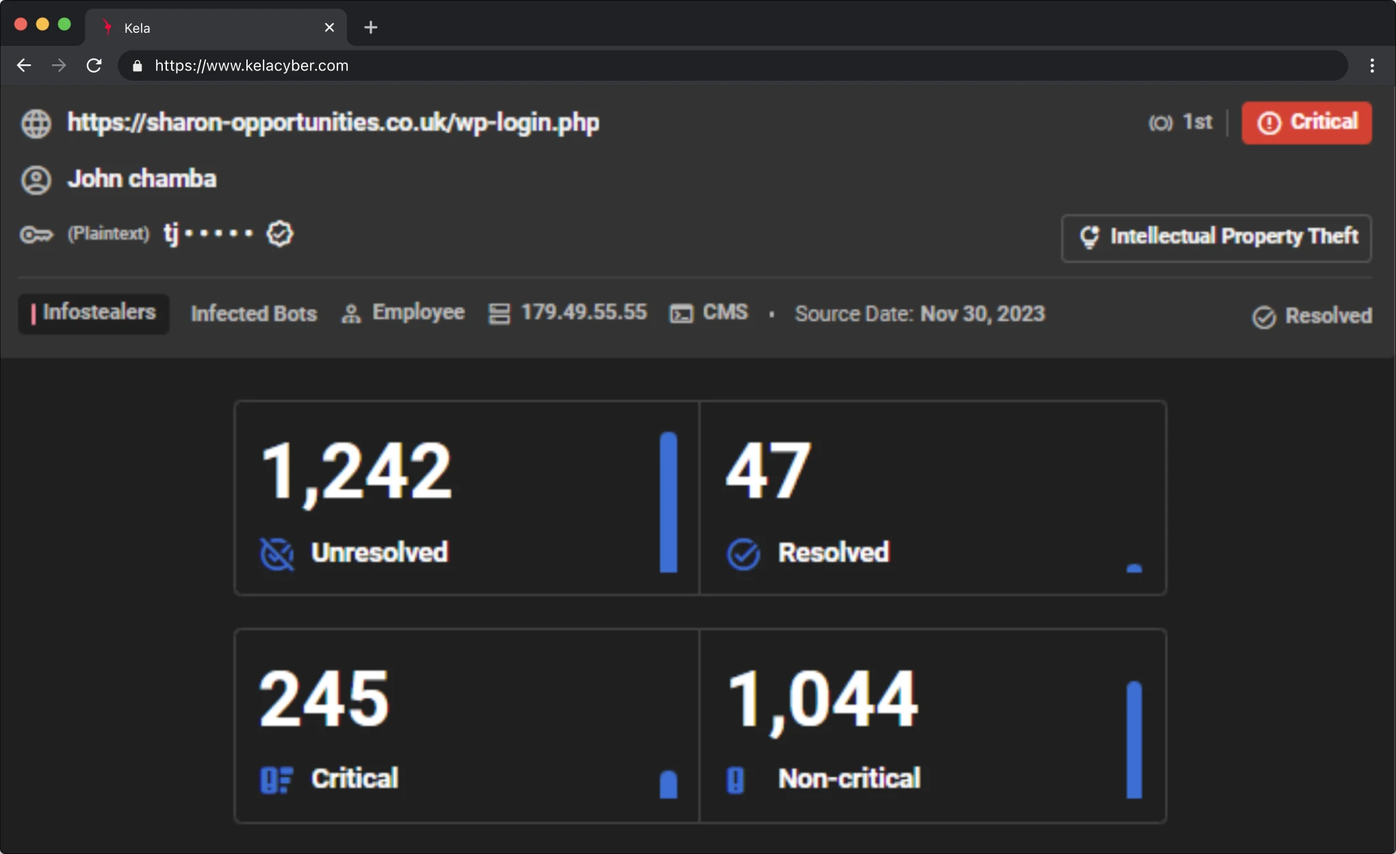The image size is (1396, 854).
Task: Click the padlock icon in the address bar
Action: pos(137,66)
